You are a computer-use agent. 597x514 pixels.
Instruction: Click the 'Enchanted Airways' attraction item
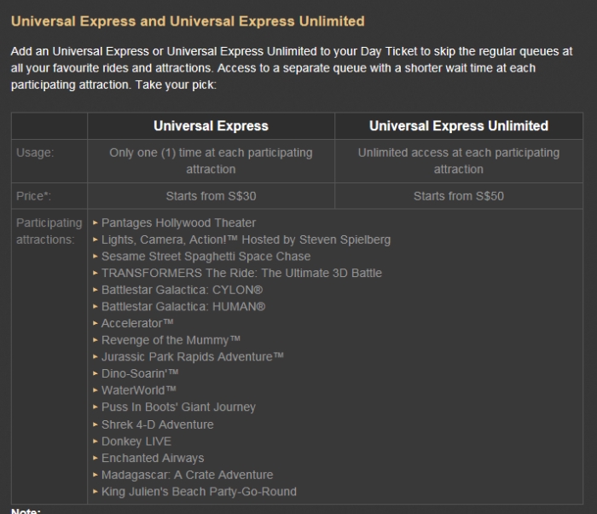point(153,458)
